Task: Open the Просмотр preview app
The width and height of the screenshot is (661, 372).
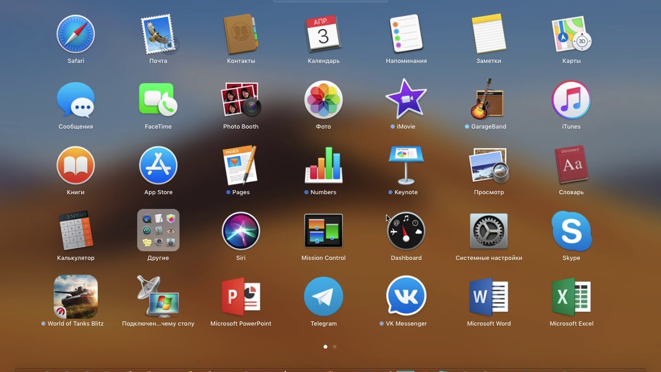Action: (489, 165)
